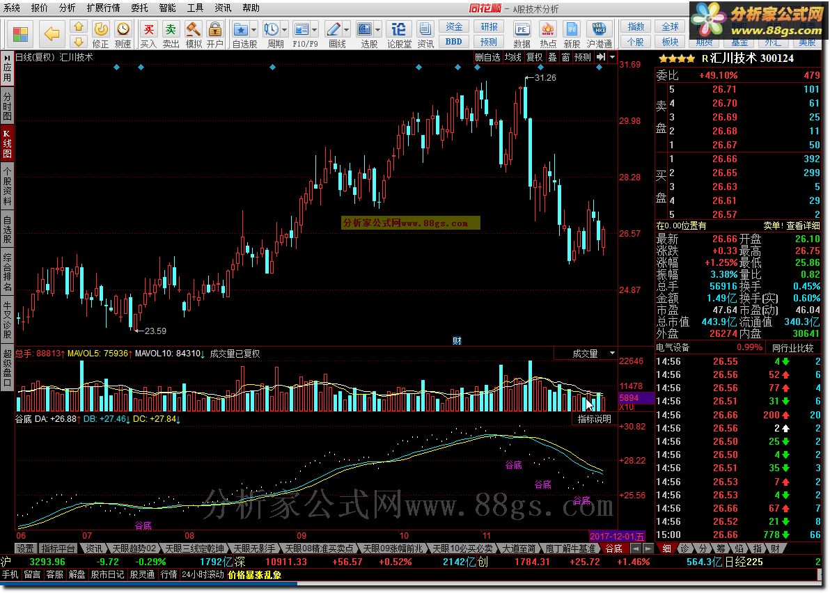
Task: Select the 2017-12-01 date marker
Action: point(617,536)
